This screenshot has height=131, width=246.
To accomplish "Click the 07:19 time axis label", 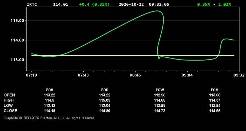I will (31, 75).
